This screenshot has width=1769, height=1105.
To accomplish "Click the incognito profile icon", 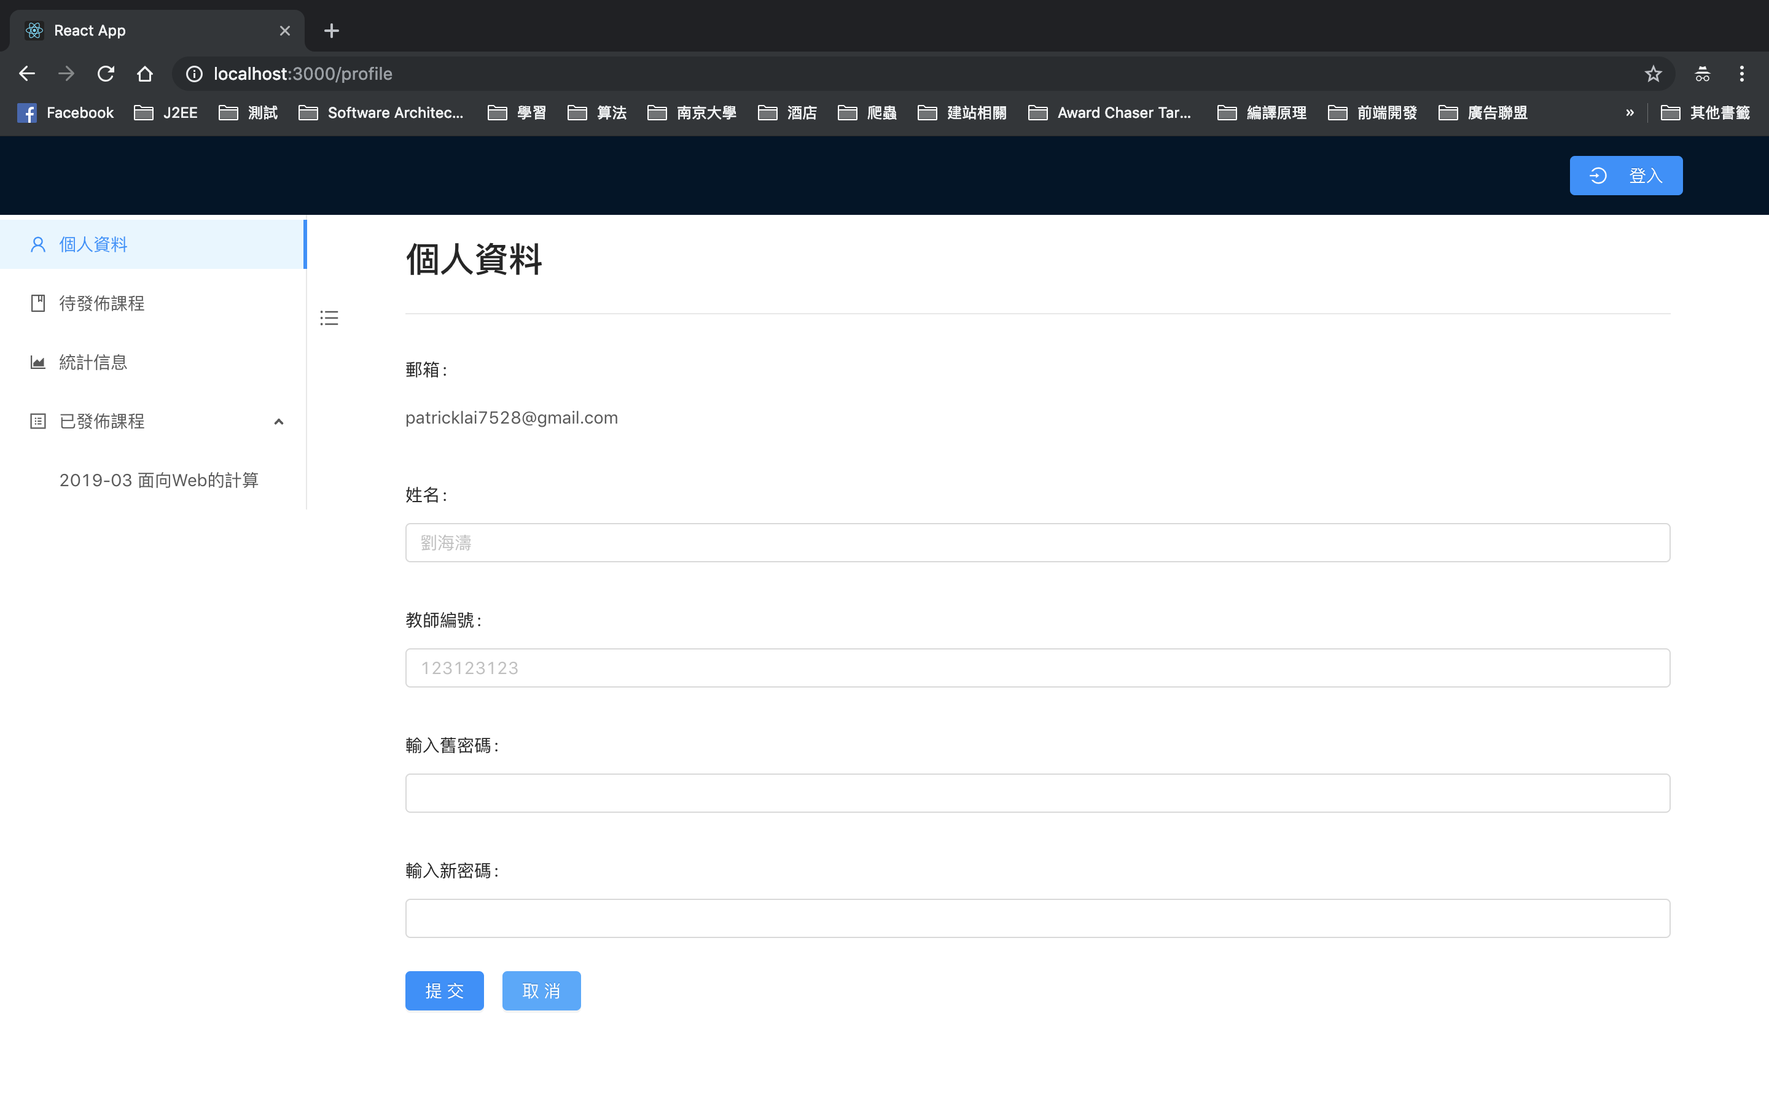I will click(x=1702, y=74).
